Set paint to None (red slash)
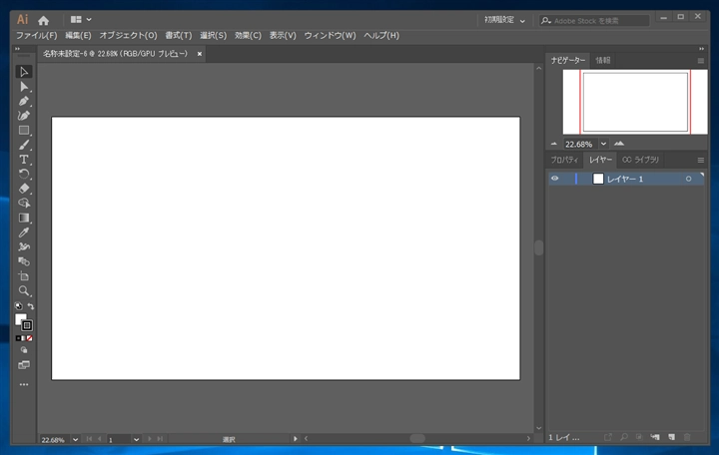This screenshot has width=719, height=455. (30, 338)
